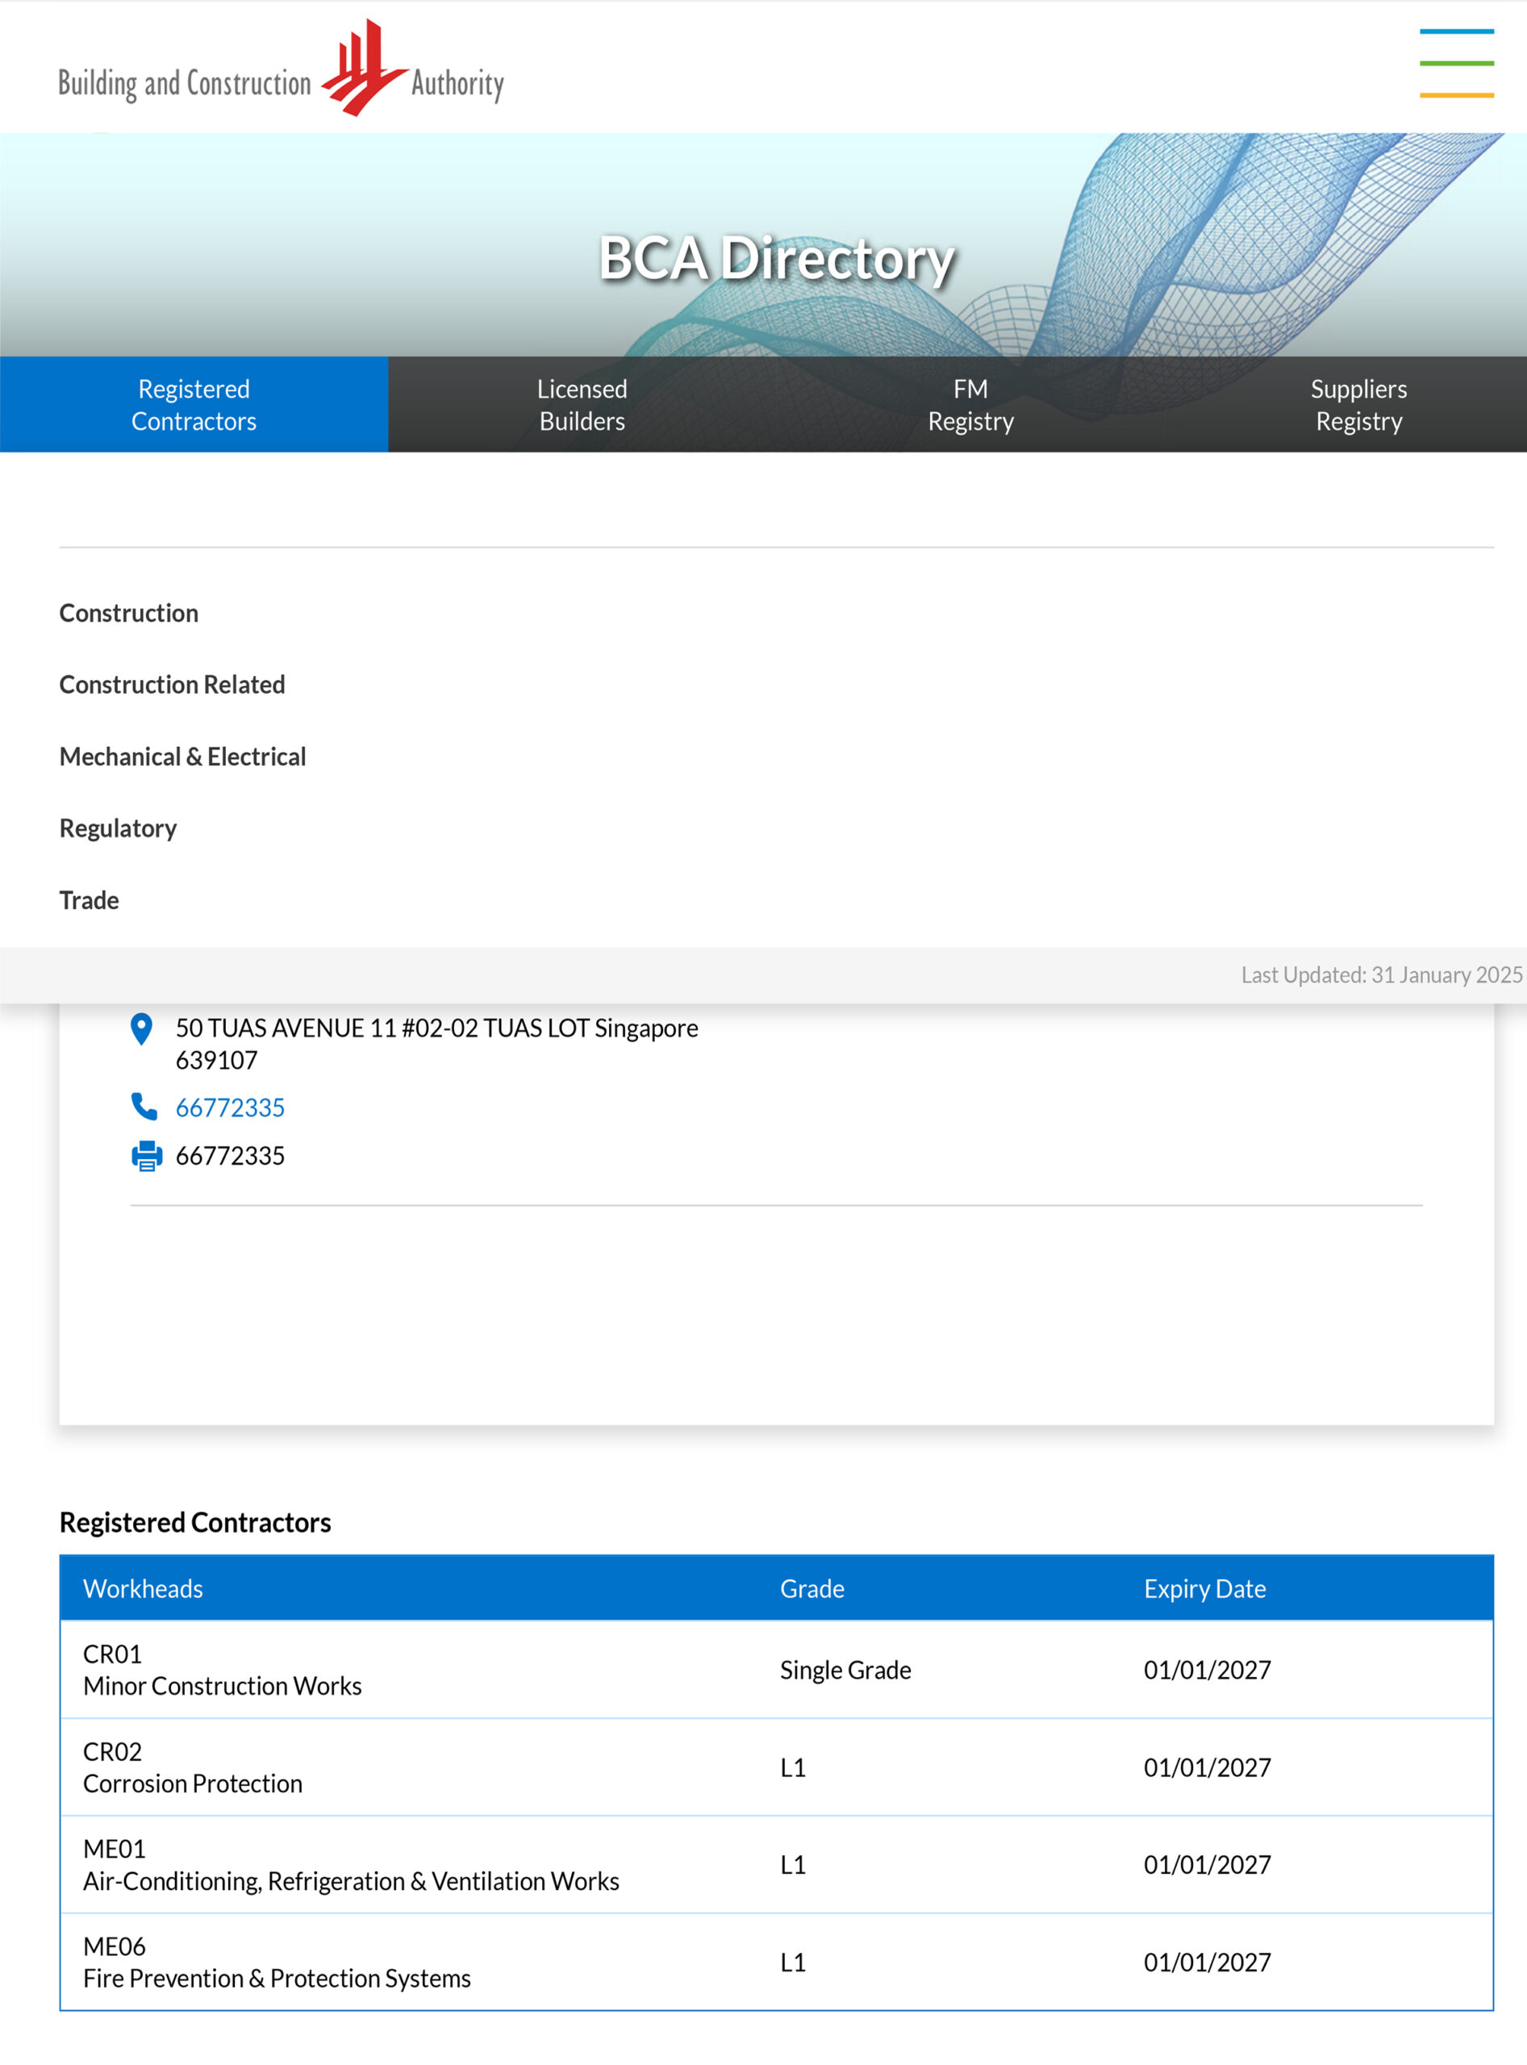Click expiry date in ME06 row
Image resolution: width=1527 pixels, height=2065 pixels.
point(1208,1963)
